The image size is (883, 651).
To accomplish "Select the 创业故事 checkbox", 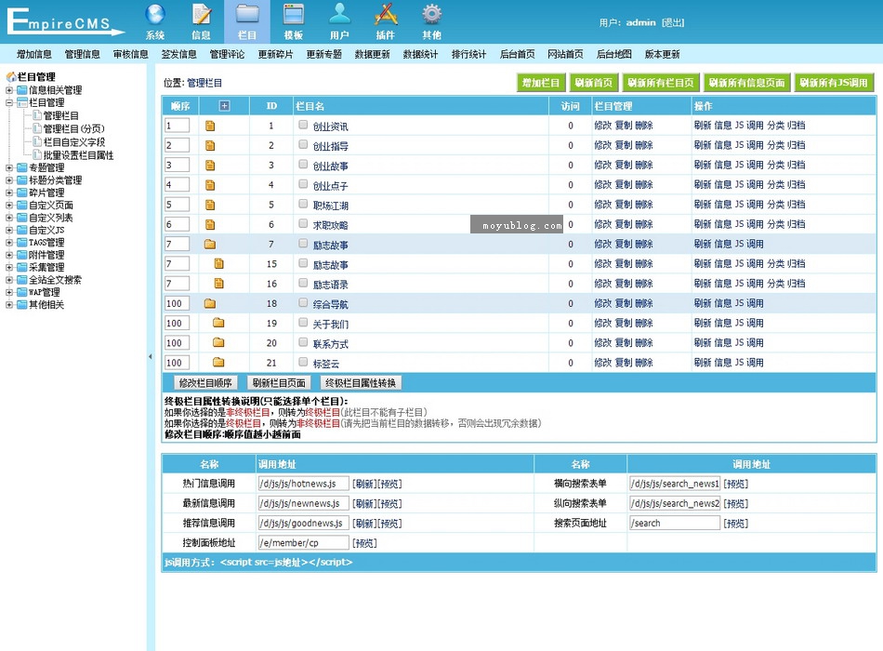I will [x=303, y=164].
